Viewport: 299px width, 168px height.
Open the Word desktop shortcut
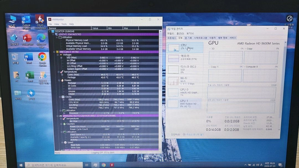click(x=29, y=59)
